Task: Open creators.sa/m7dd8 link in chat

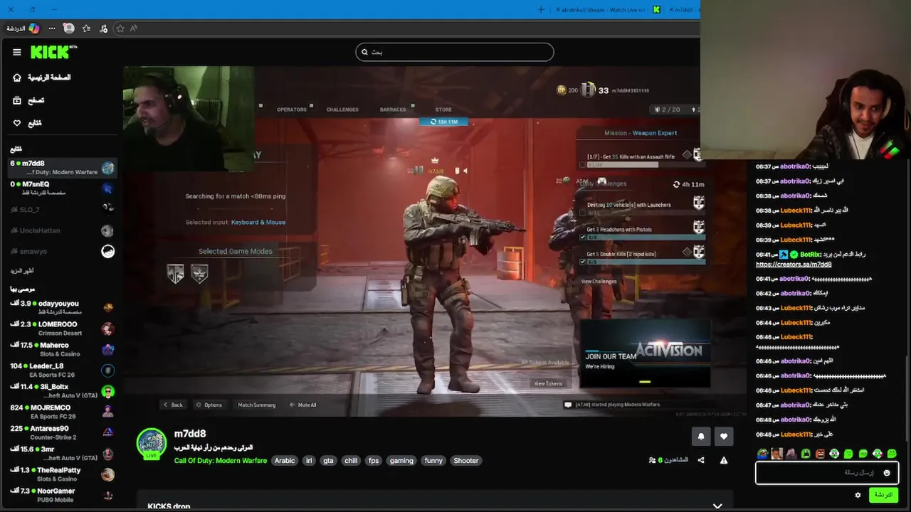Action: (x=794, y=265)
